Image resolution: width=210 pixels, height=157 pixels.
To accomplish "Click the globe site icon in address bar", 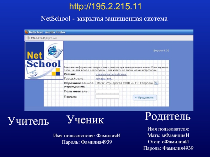I will pyautogui.click(x=28, y=38).
